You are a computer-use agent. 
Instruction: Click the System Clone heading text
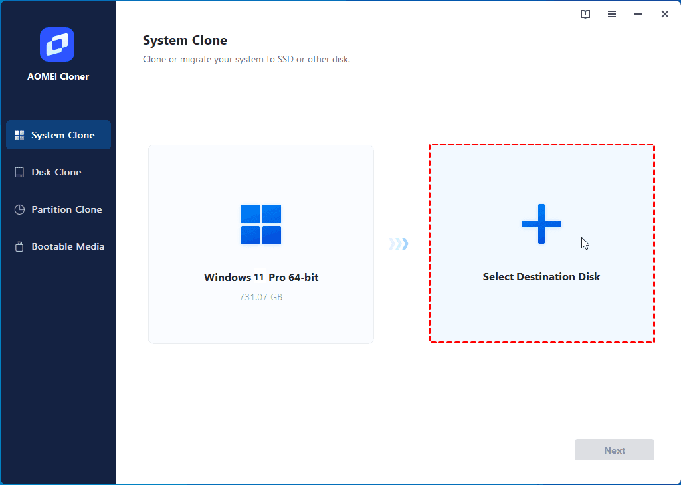coord(185,41)
